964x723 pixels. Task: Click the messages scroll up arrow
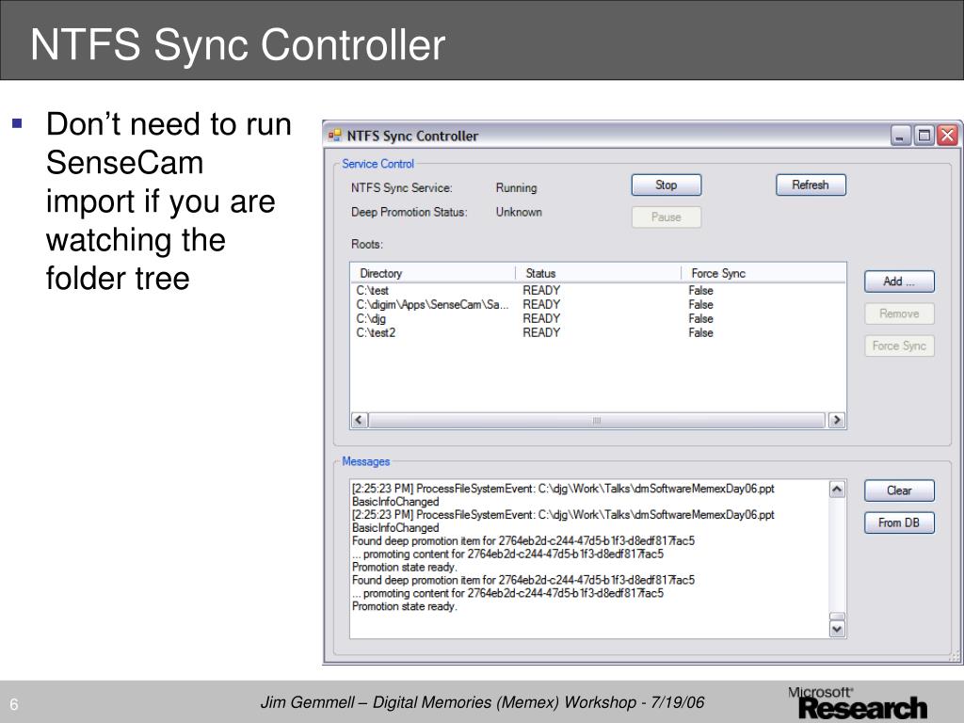point(837,490)
